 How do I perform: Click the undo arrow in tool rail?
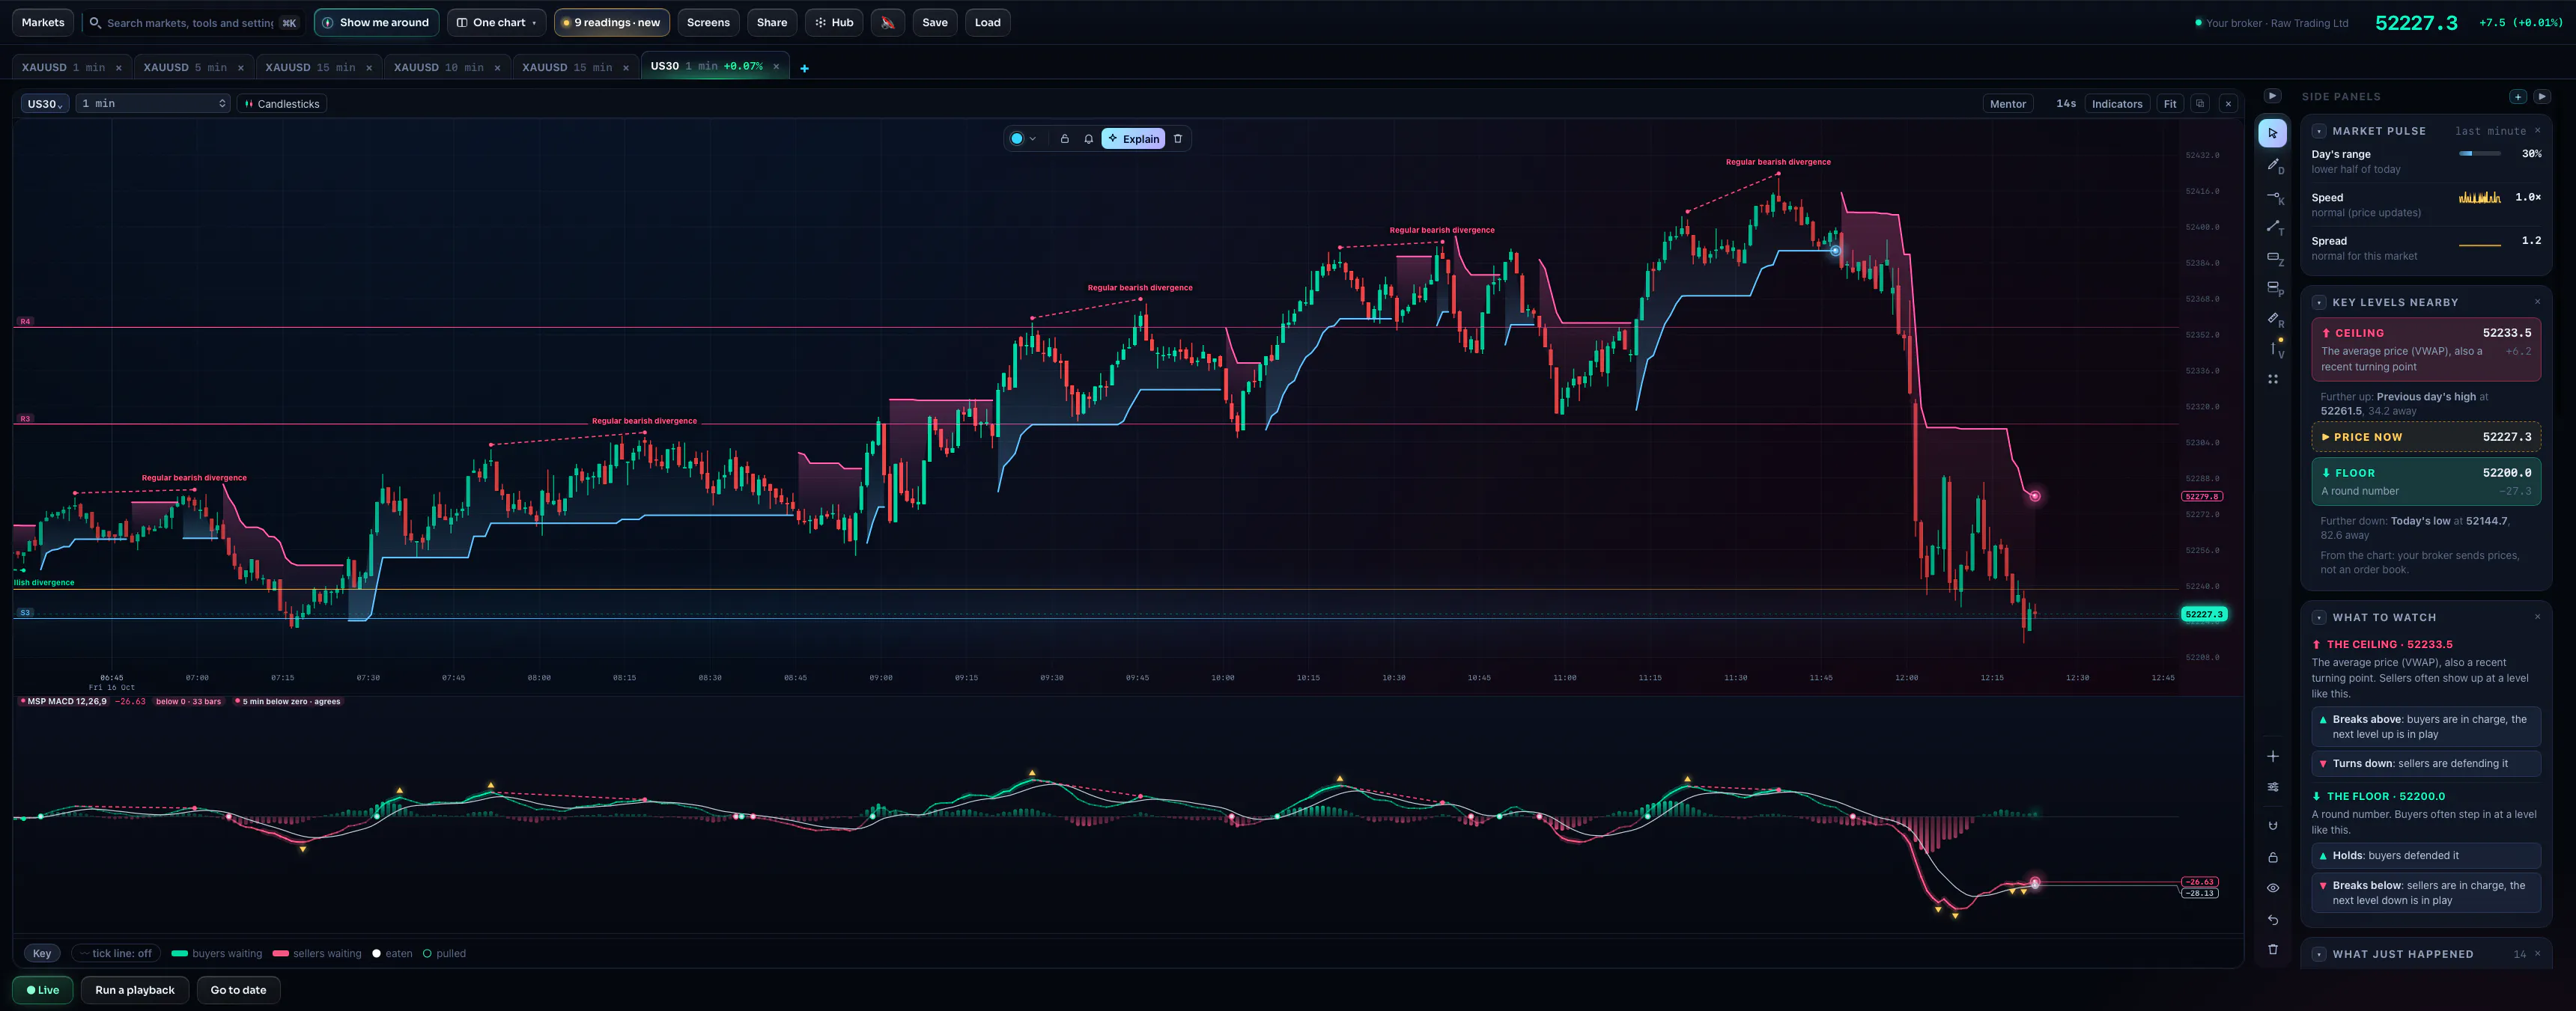tap(2272, 919)
